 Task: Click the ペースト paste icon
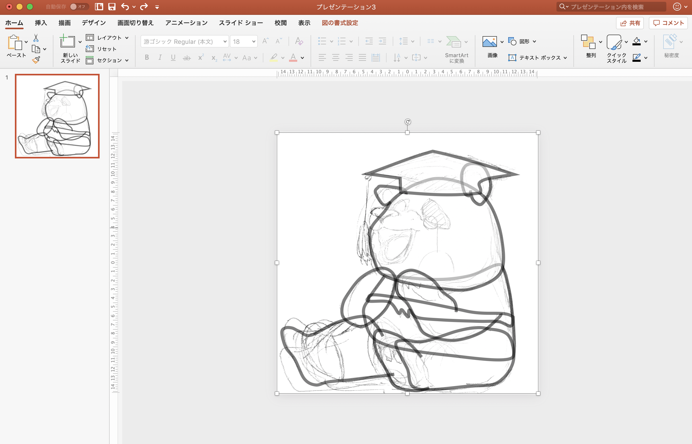click(x=15, y=43)
